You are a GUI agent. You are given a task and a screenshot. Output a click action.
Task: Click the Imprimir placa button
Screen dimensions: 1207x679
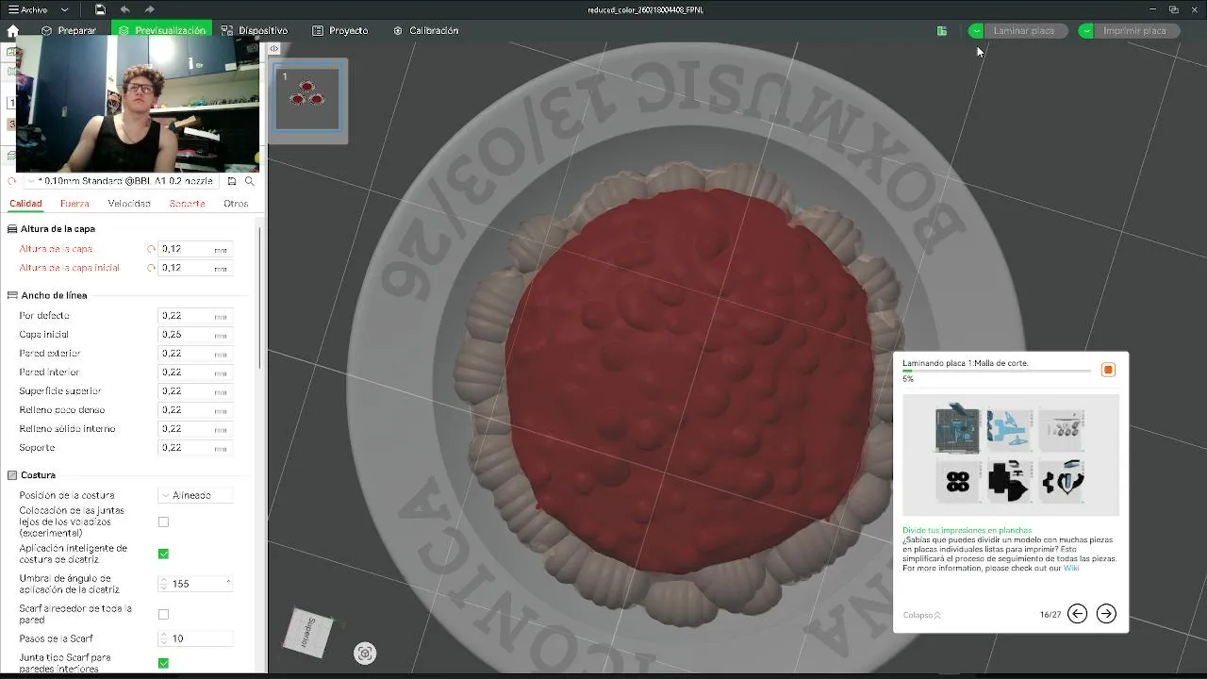point(1135,31)
